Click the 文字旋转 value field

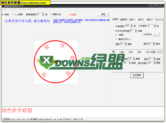point(151,26)
